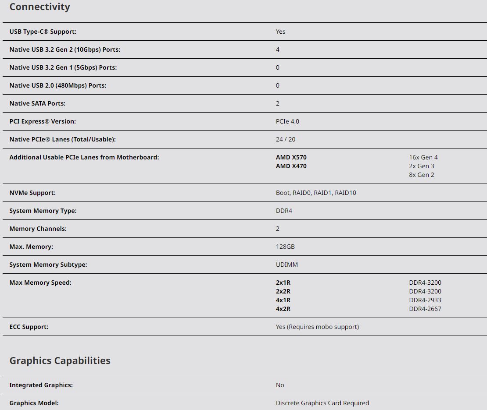Click the Graphics Capabilities section heading

(60, 361)
